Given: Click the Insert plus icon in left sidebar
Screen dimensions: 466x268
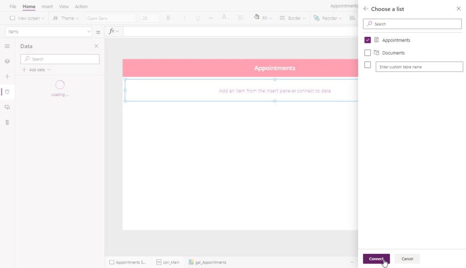Looking at the screenshot, I should coord(7,76).
